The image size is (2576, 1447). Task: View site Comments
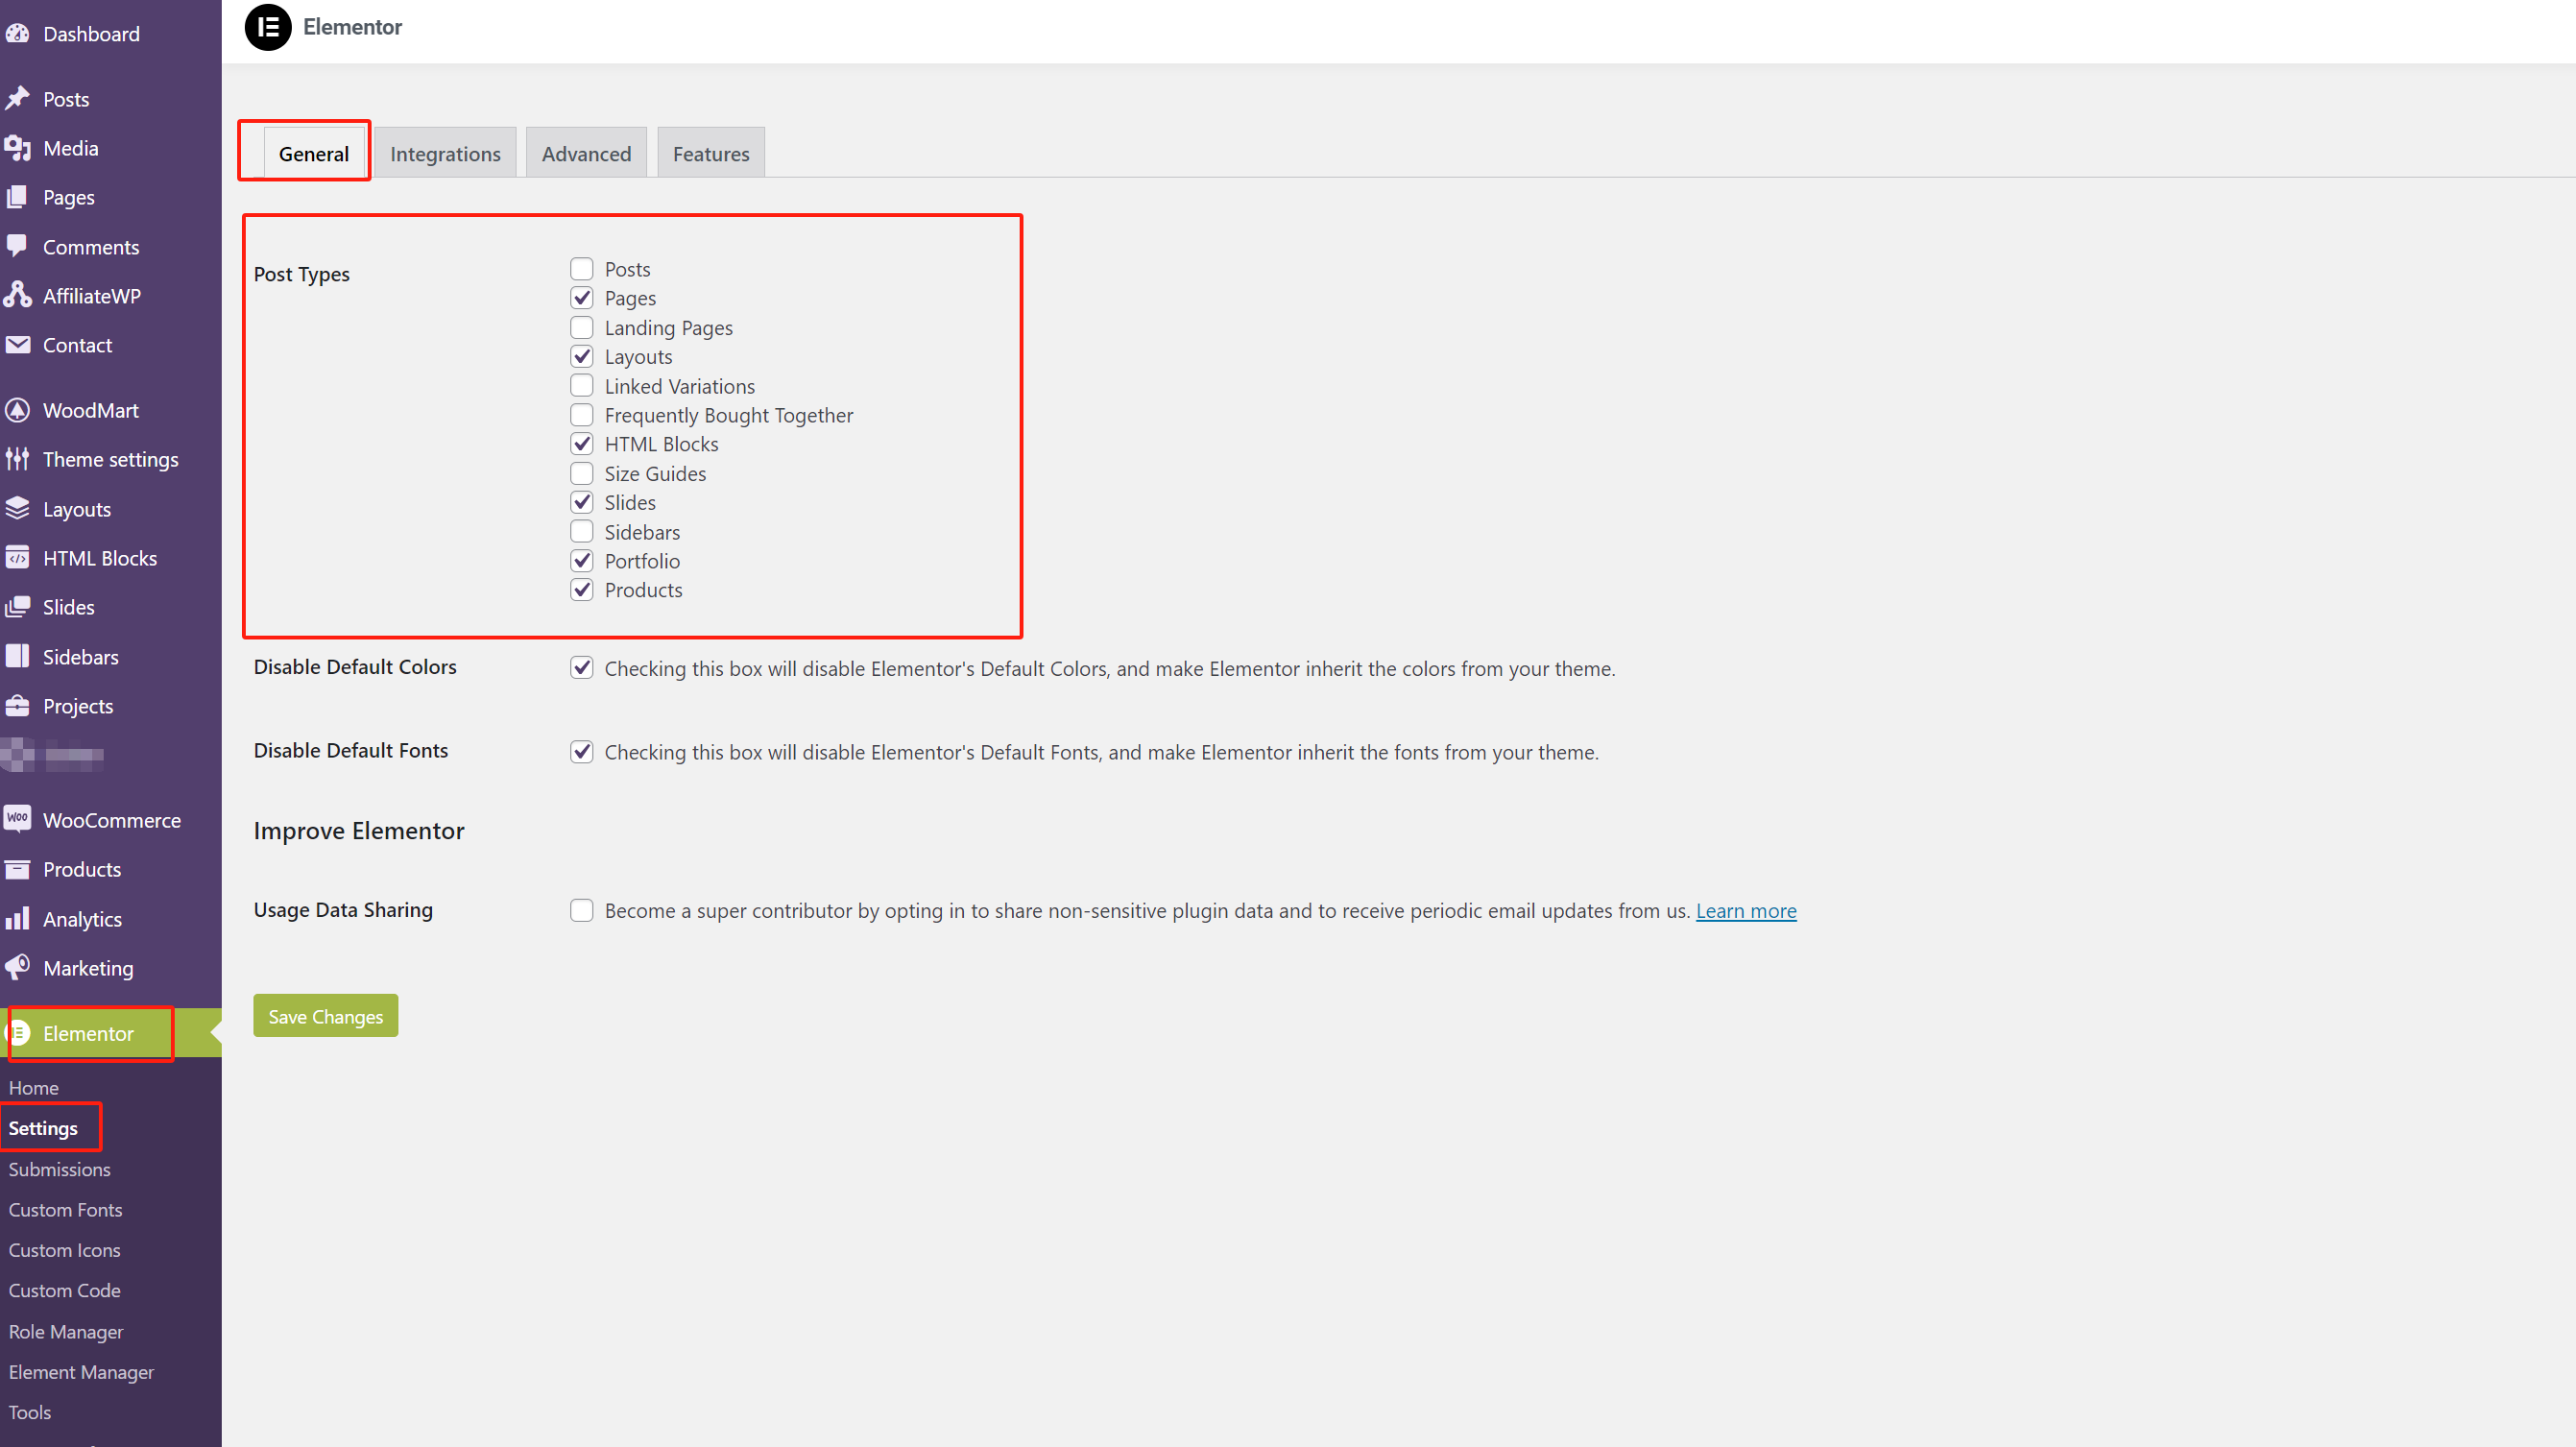90,246
